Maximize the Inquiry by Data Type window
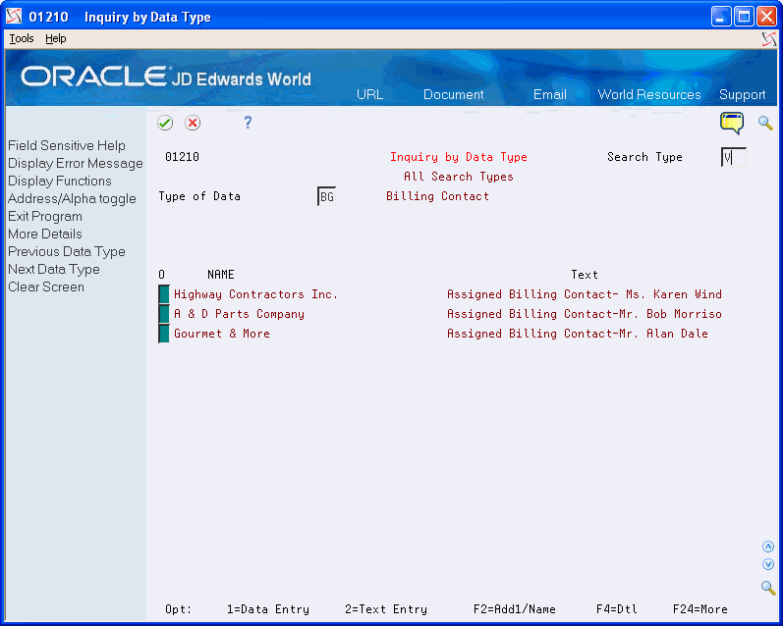This screenshot has height=626, width=783. click(x=744, y=17)
